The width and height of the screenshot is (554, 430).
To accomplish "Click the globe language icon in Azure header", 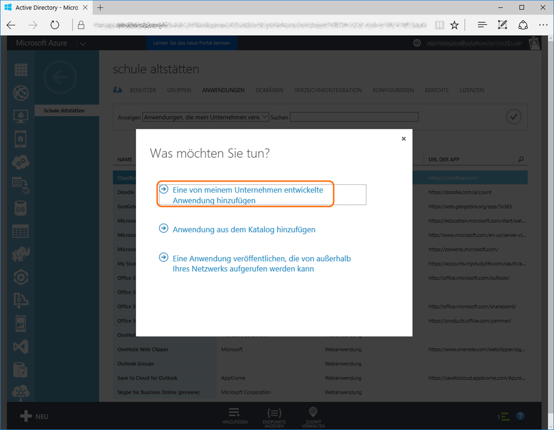I will click(x=417, y=43).
